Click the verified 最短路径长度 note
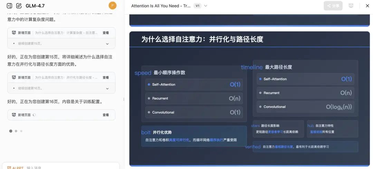 305,147
